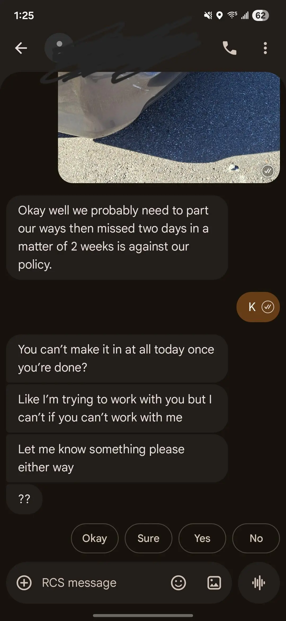Open the three-dot overflow menu

pyautogui.click(x=265, y=48)
